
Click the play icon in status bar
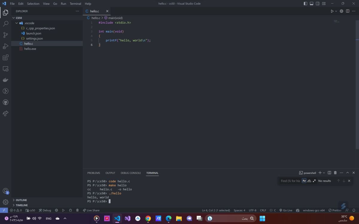click(63, 210)
